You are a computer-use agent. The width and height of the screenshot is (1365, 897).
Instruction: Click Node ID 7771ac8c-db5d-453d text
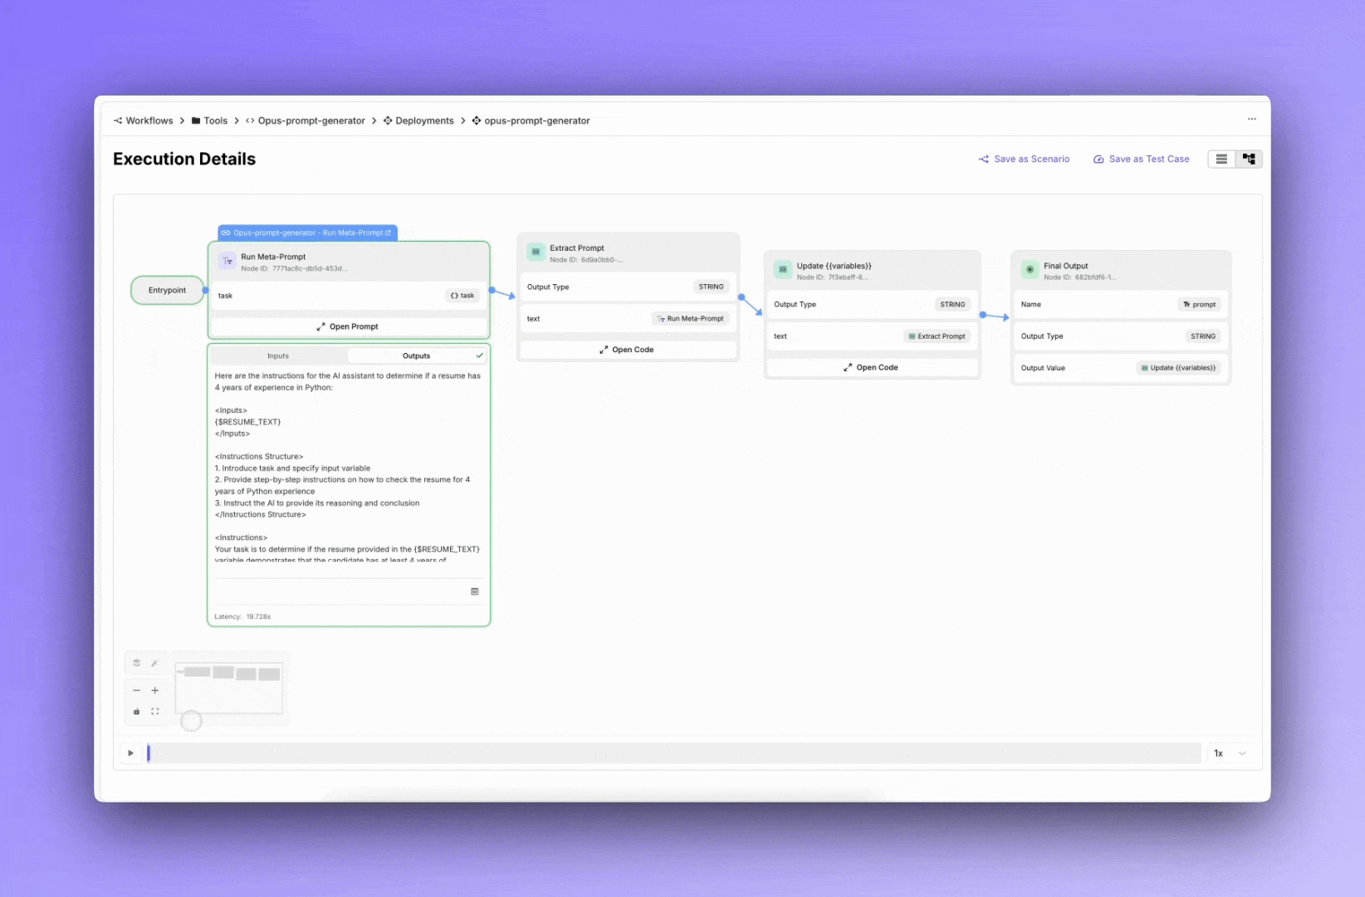[294, 269]
